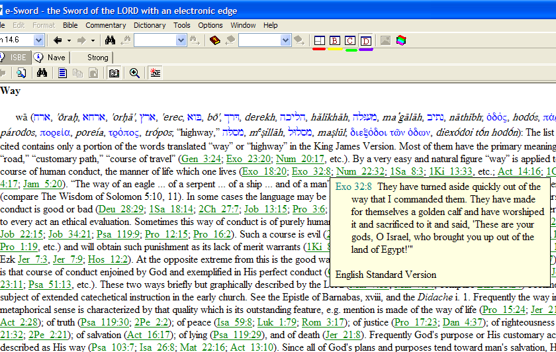The height and width of the screenshot is (352, 556).
Task: Click the red book icon in top toolbar
Action: (x=215, y=40)
